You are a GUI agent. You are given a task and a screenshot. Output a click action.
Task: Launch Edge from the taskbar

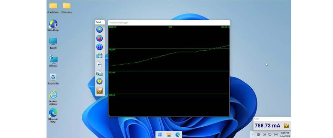(x=178, y=135)
